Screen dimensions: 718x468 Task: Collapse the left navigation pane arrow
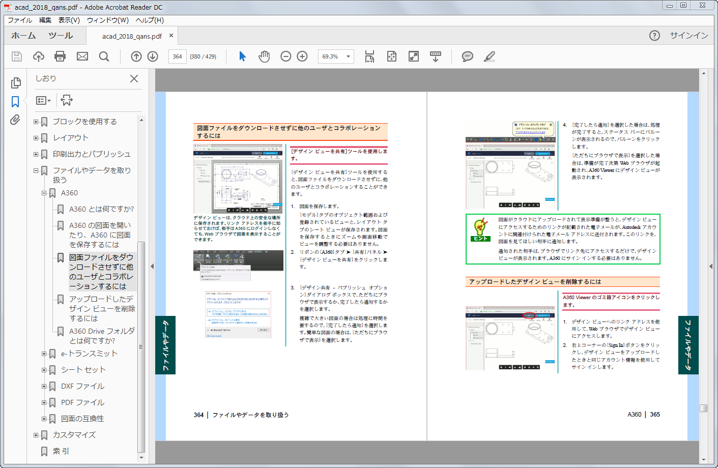[x=152, y=266]
